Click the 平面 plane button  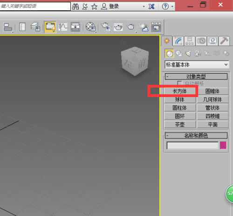pyautogui.click(x=212, y=125)
